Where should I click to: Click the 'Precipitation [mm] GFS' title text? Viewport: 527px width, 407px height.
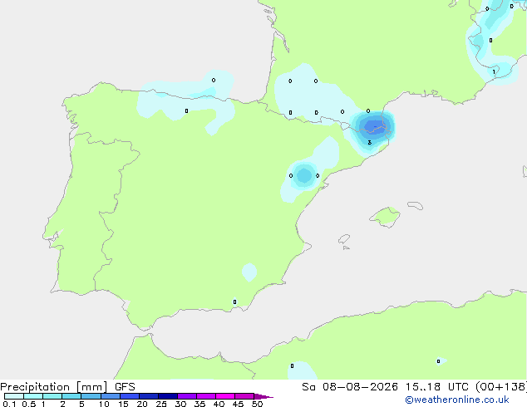[67, 387]
